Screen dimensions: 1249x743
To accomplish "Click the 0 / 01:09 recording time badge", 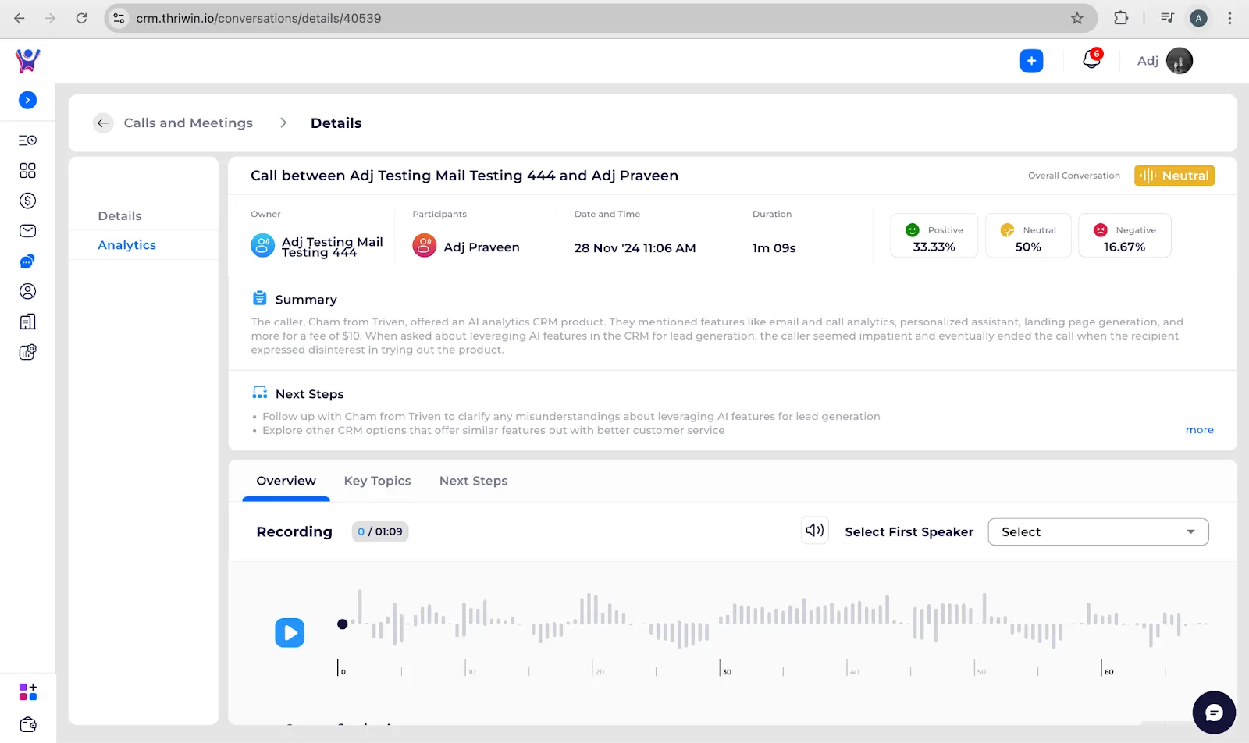I will pyautogui.click(x=380, y=531).
